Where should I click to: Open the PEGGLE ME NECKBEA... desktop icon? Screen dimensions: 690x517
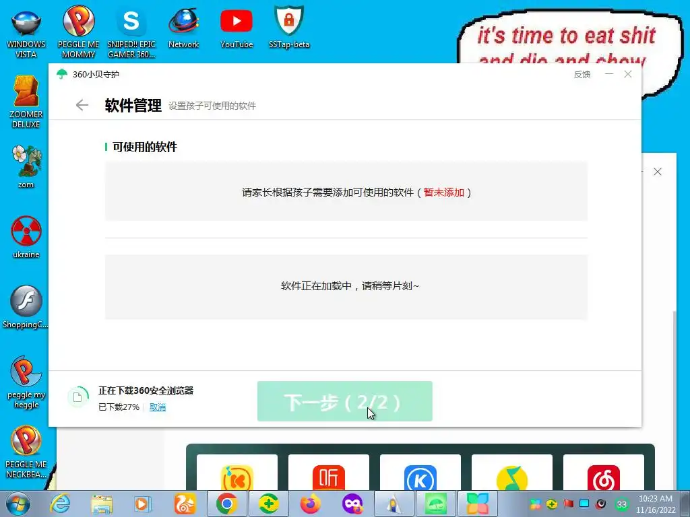(x=26, y=452)
